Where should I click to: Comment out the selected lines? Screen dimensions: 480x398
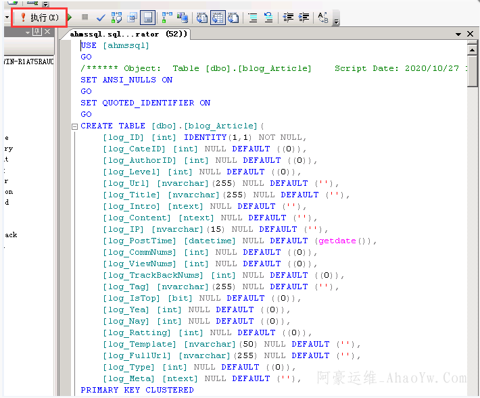coord(253,17)
